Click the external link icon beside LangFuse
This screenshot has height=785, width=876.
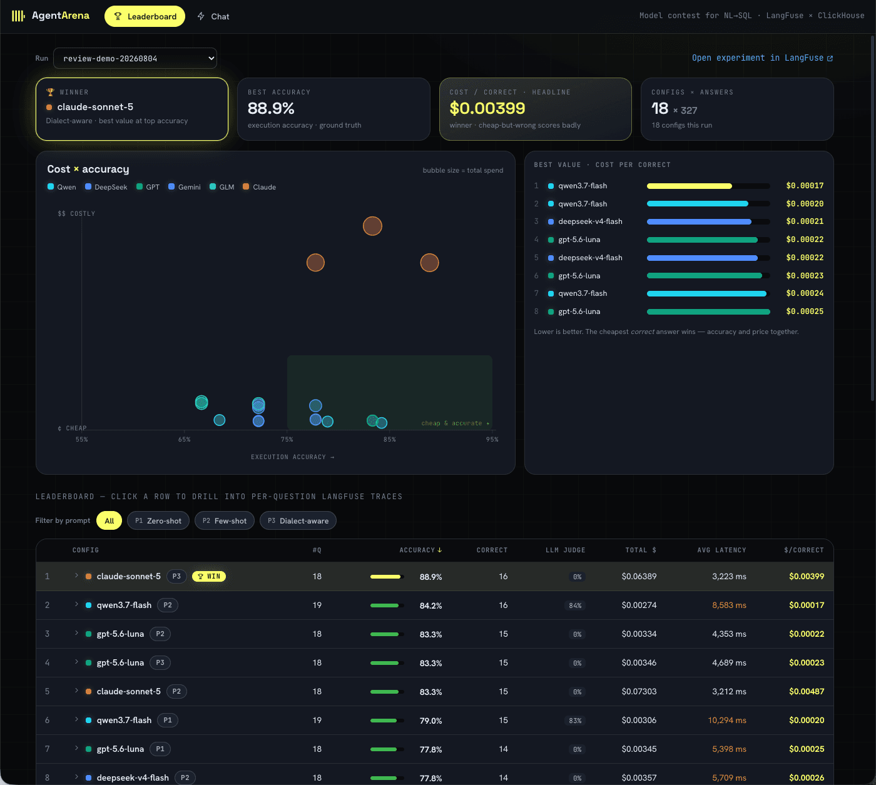(830, 58)
